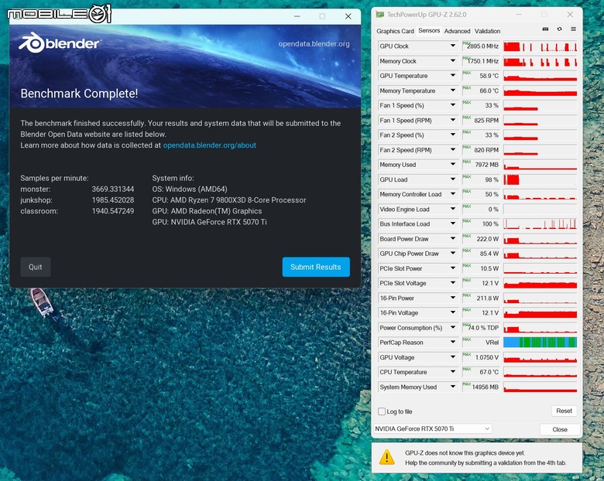Image resolution: width=604 pixels, height=481 pixels.
Task: Click GPU-Z refresh icon
Action: point(559,29)
